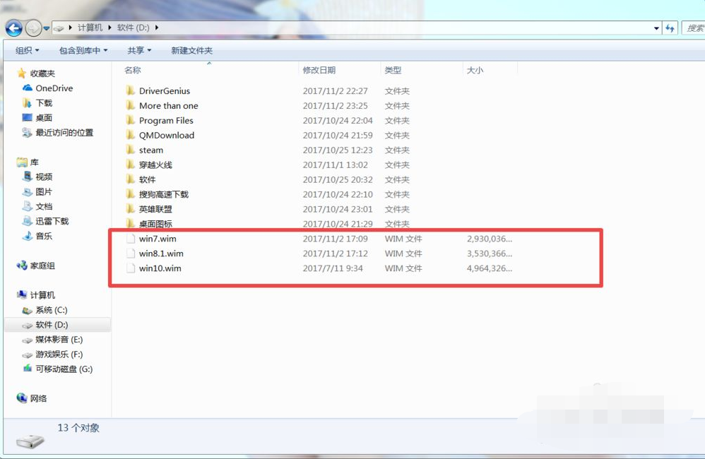Open removable disk (G:) drive icon
The width and height of the screenshot is (705, 459).
(28, 369)
